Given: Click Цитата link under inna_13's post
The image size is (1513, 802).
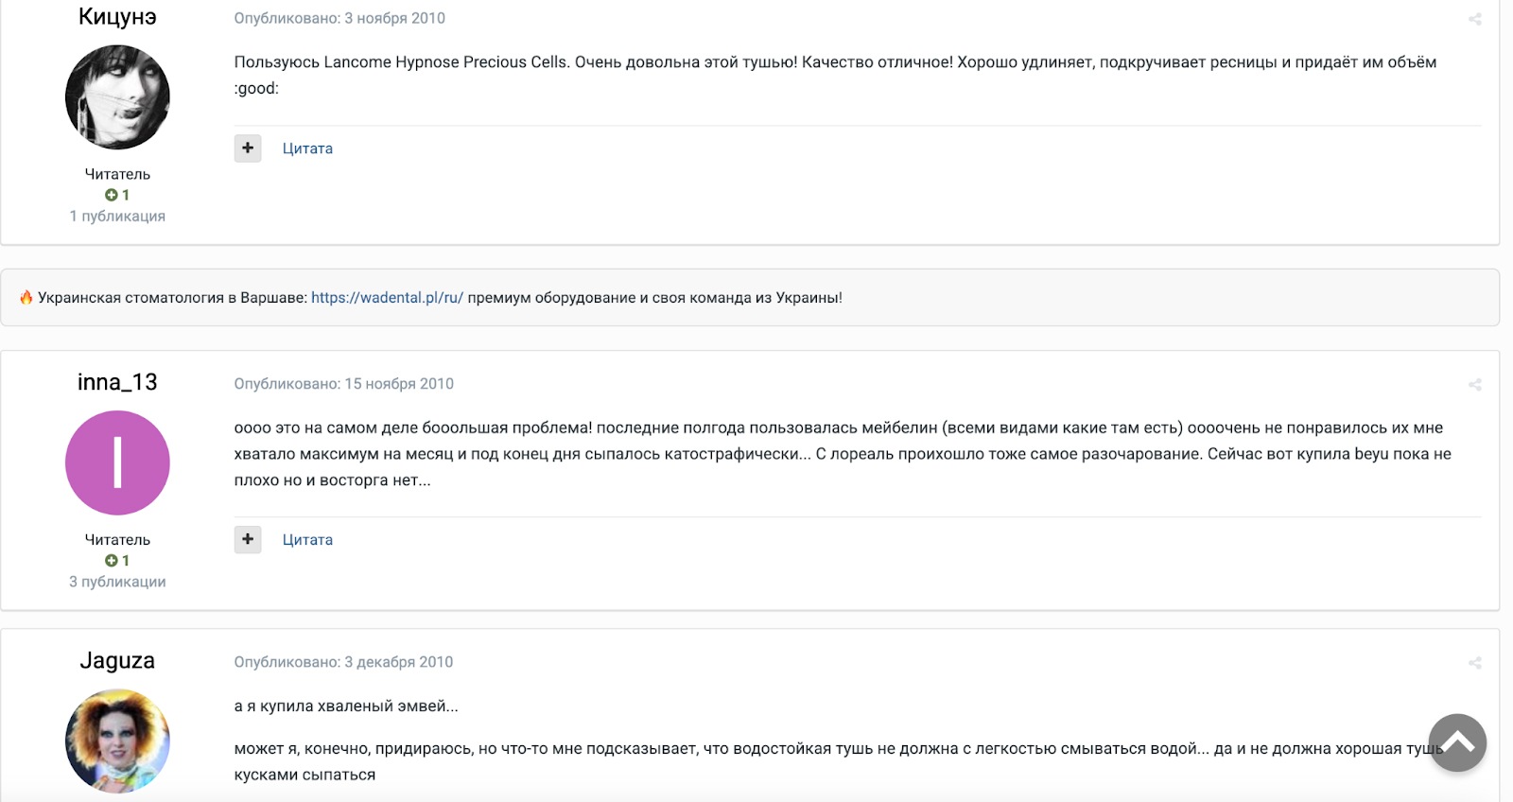Looking at the screenshot, I should pos(307,540).
